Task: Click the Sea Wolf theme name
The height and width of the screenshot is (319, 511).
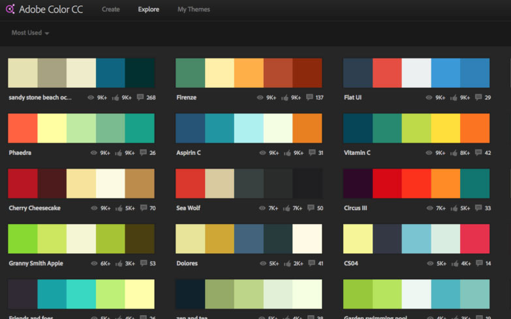Action: [189, 208]
